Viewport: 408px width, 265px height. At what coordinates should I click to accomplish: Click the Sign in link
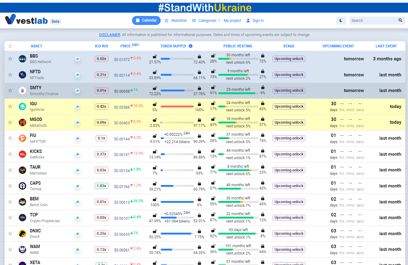(x=255, y=21)
